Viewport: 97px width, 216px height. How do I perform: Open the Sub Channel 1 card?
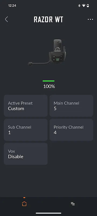click(26, 130)
